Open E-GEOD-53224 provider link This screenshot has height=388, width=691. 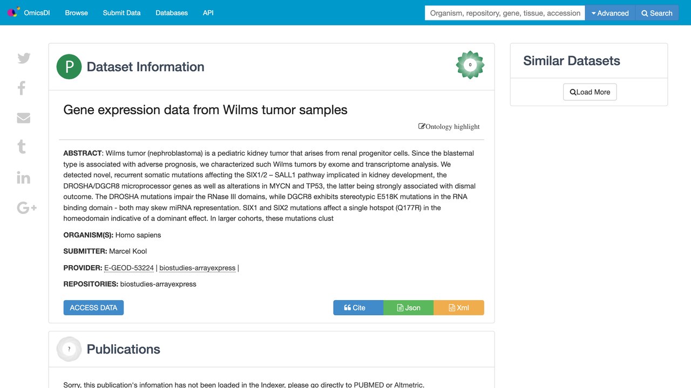129,268
